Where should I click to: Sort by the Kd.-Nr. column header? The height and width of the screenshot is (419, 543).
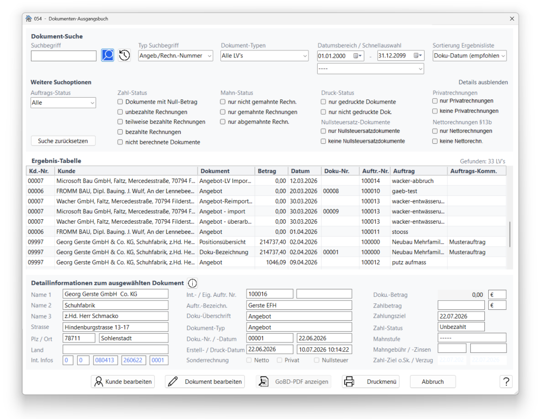[41, 171]
